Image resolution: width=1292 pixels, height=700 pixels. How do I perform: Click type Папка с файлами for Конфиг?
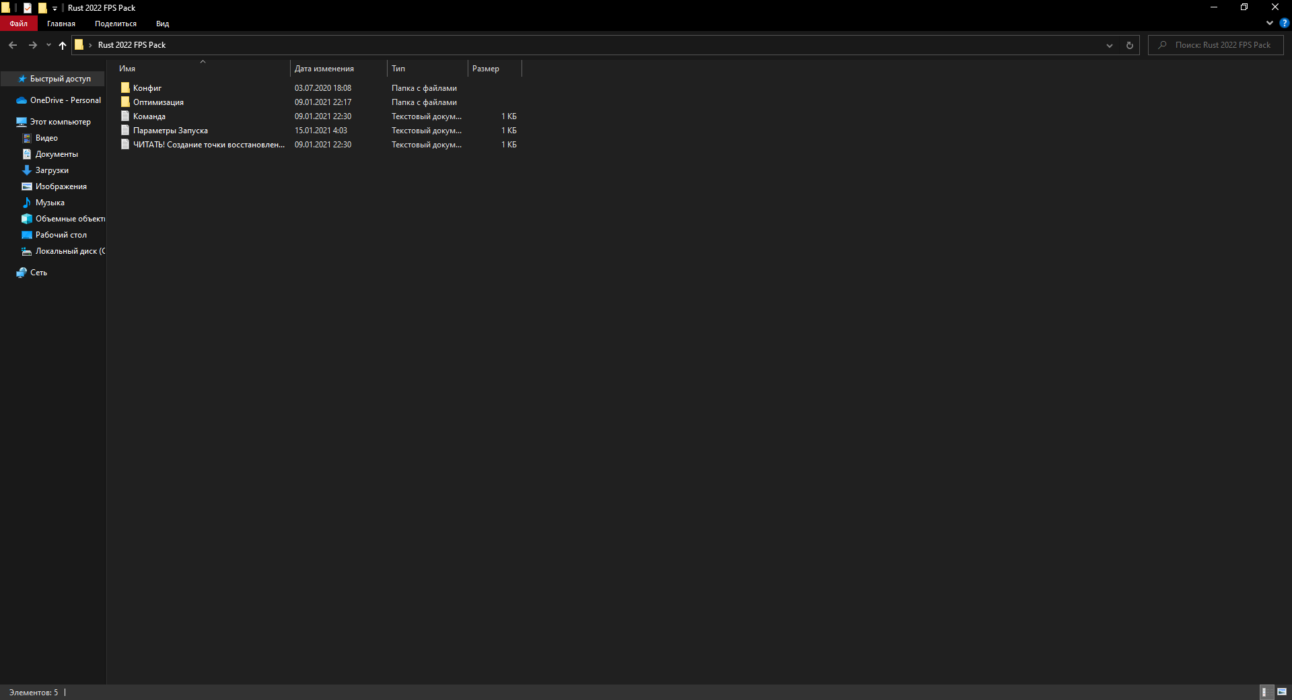point(425,88)
